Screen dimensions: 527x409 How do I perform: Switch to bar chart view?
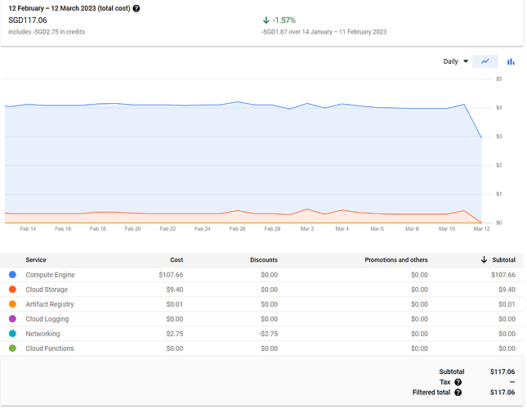(x=511, y=61)
